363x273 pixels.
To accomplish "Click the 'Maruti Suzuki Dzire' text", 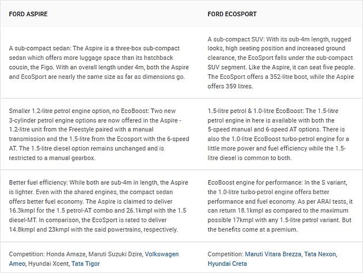I will pos(115,254).
